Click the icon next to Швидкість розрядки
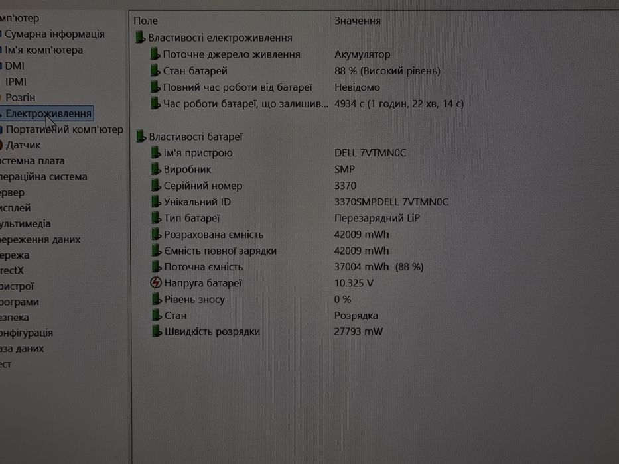Viewport: 619px width, 464px height. coord(157,331)
